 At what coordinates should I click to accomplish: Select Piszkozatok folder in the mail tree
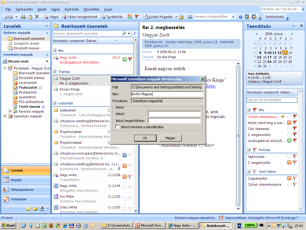[x=28, y=87]
